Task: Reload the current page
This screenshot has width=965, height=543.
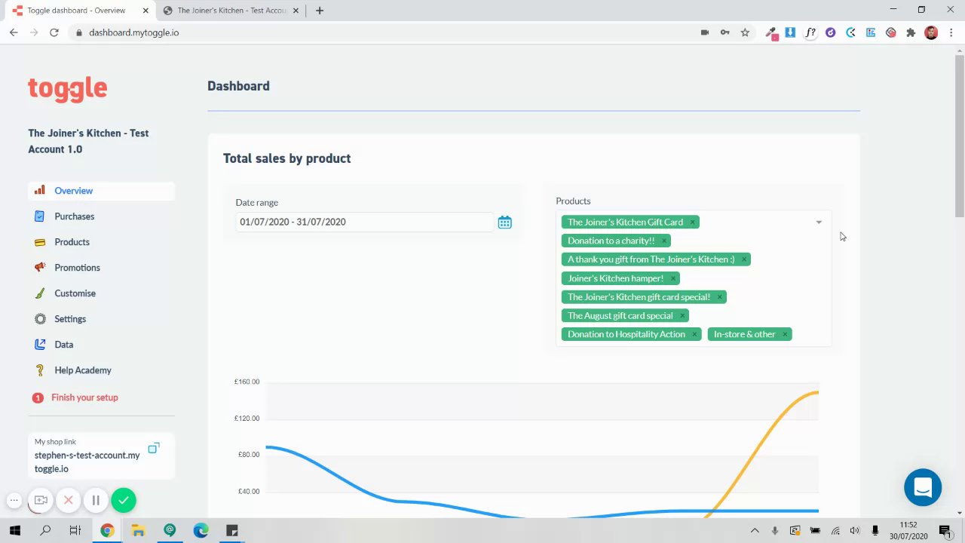Action: coord(54,32)
